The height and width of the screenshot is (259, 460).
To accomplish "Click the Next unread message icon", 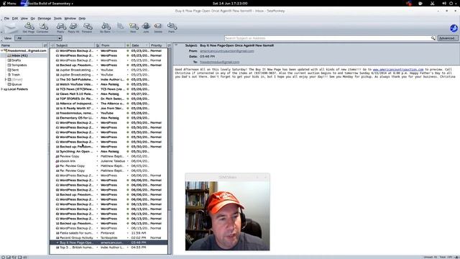I will pos(133,27).
